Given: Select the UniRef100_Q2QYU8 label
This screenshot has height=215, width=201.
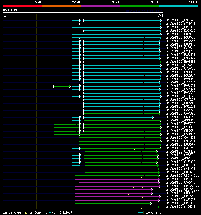Looking at the screenshot, I should click(x=180, y=51).
